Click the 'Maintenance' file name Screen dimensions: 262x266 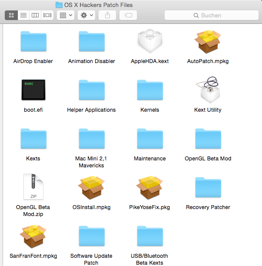(150, 159)
